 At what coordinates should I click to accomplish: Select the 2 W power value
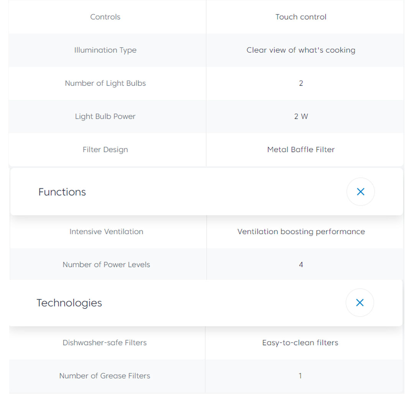point(301,117)
